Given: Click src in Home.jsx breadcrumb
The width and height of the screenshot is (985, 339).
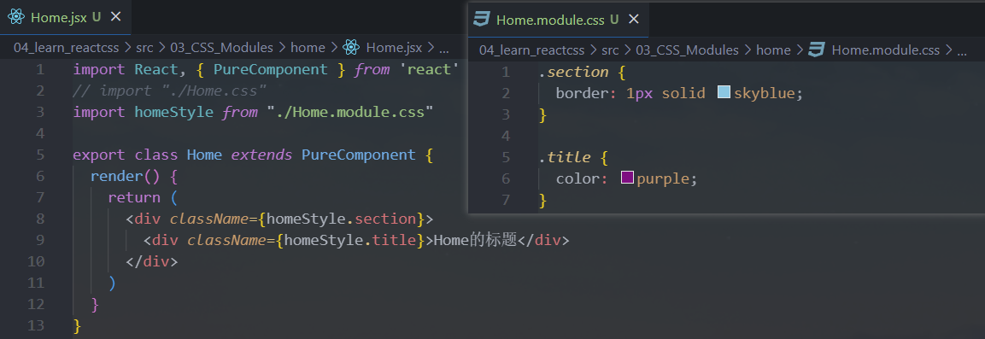Looking at the screenshot, I should (x=144, y=48).
